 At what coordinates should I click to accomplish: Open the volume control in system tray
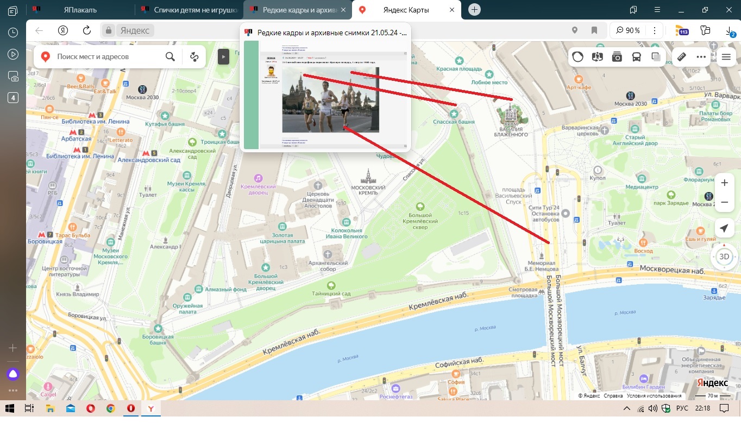[x=654, y=408]
